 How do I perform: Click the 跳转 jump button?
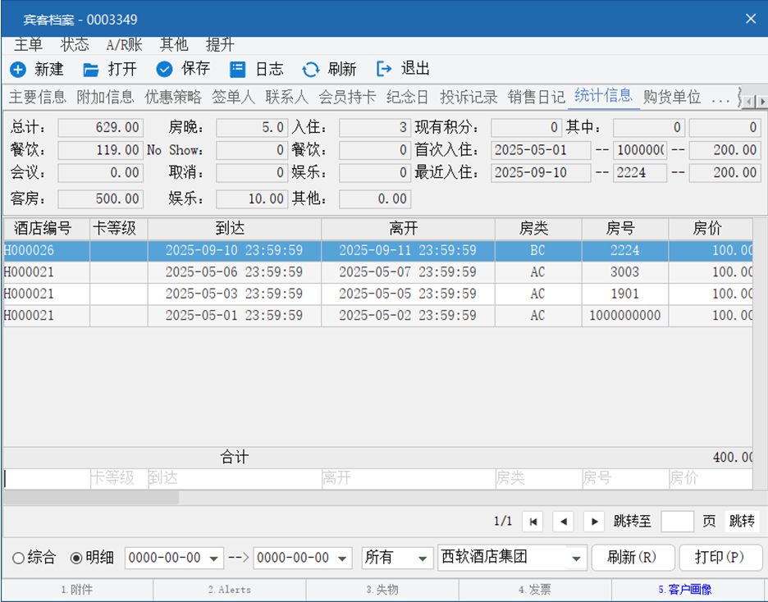(742, 521)
